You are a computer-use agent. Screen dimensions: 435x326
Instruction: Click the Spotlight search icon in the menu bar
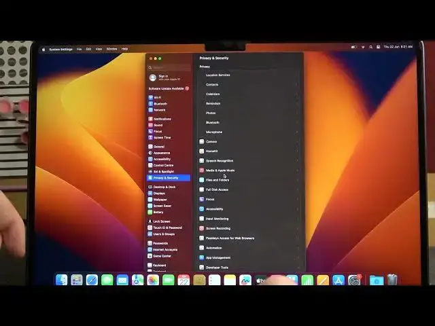point(371,47)
